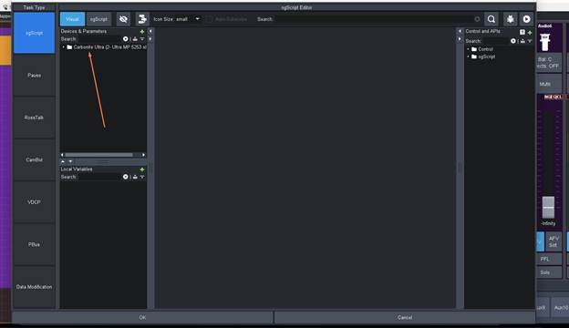This screenshot has width=569, height=328.
Task: Click sort icon in Control and APIs search
Action: [x=522, y=41]
